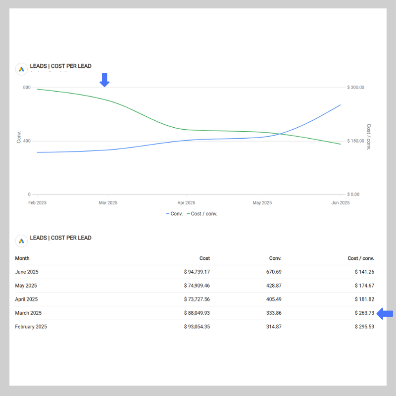The width and height of the screenshot is (396, 396).
Task: Toggle the Cost / conv. series in the legend
Action: click(x=202, y=214)
